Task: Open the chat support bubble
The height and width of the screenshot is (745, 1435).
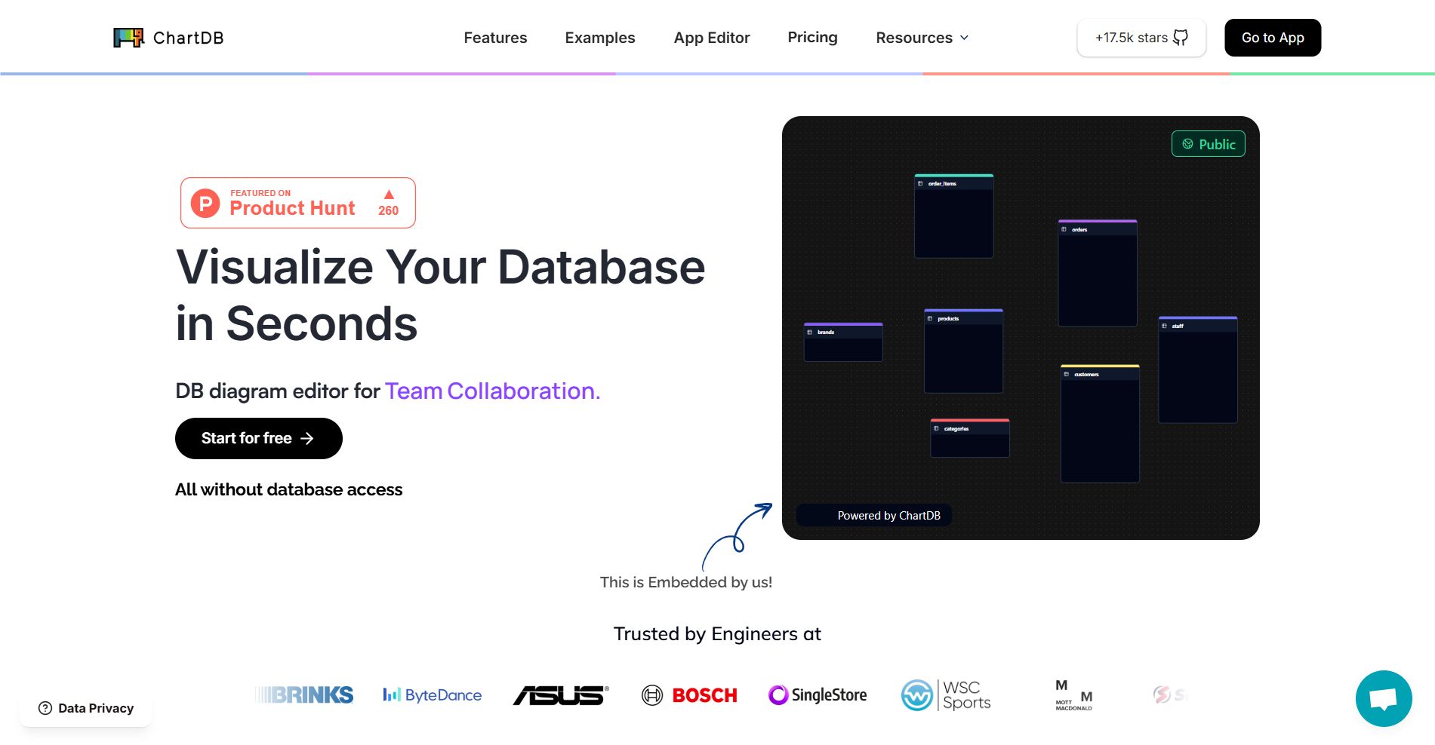Action: [1384, 698]
